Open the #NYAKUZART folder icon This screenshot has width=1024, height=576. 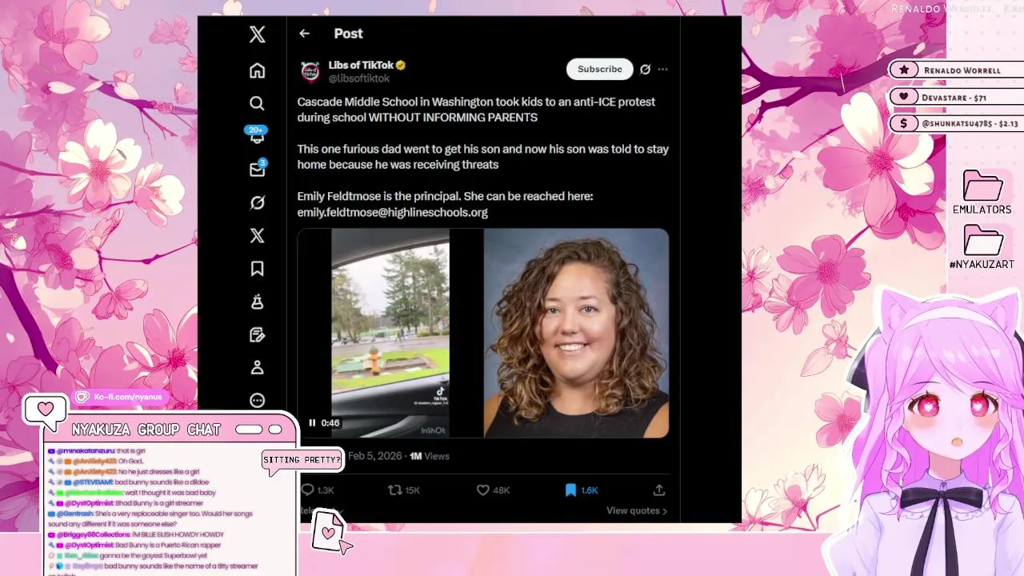click(x=982, y=247)
